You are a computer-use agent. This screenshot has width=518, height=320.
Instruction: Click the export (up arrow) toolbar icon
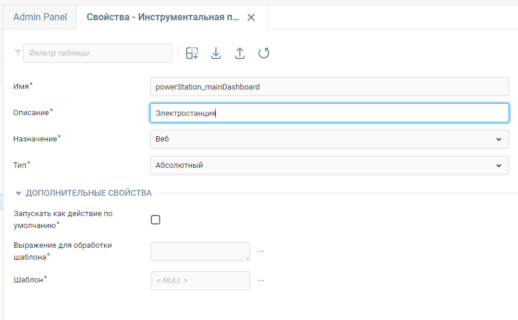click(239, 53)
